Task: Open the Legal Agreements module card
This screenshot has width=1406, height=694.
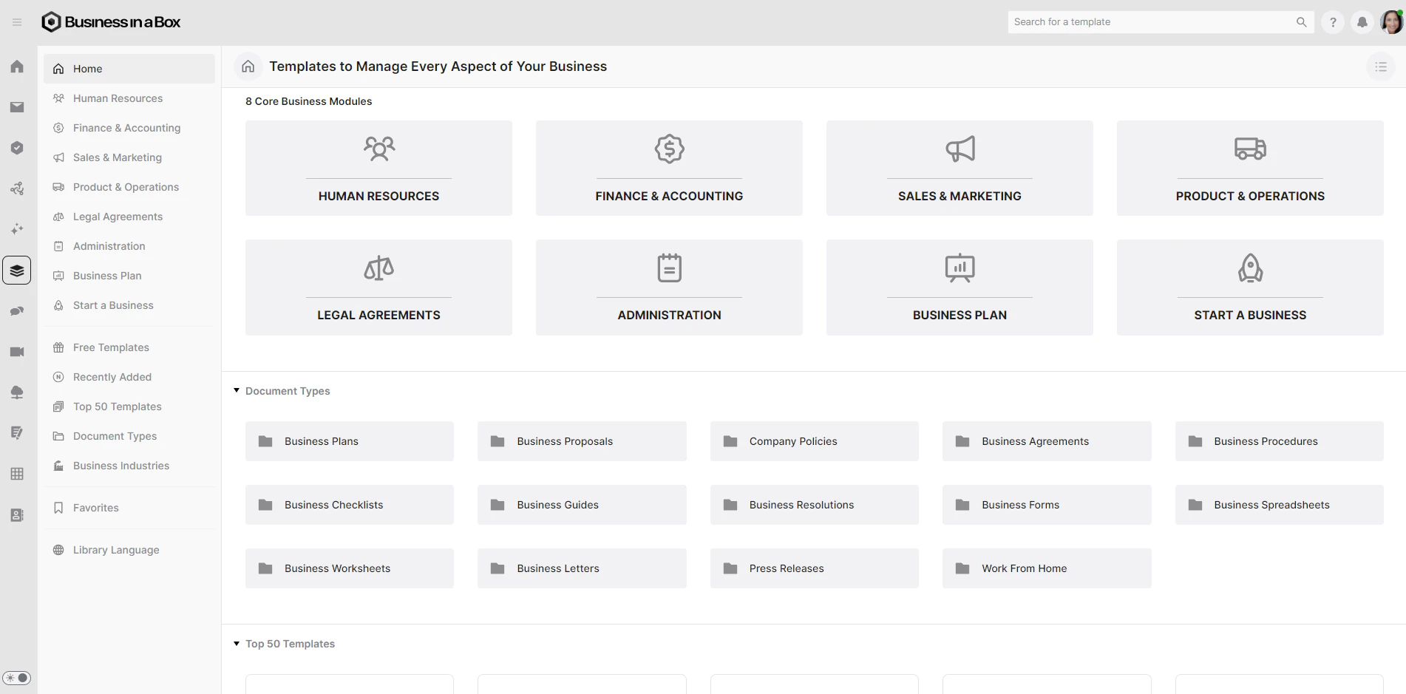Action: click(x=378, y=287)
